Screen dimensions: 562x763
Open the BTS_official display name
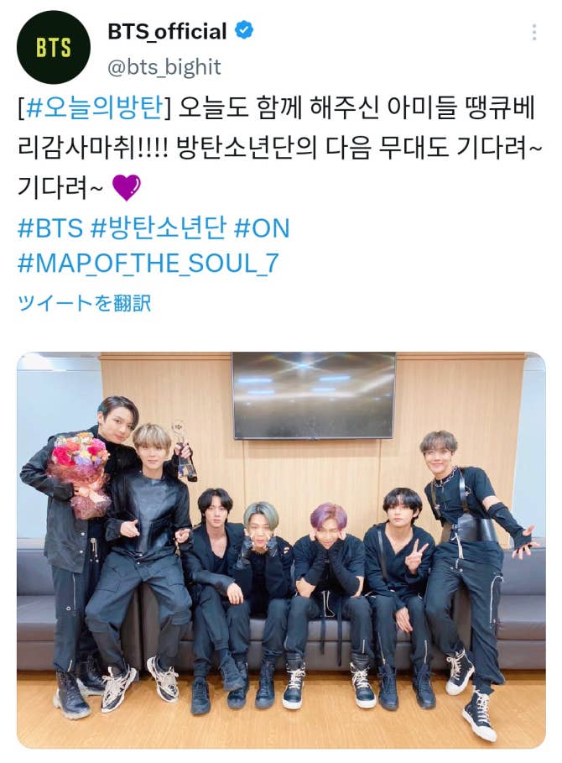(x=167, y=32)
